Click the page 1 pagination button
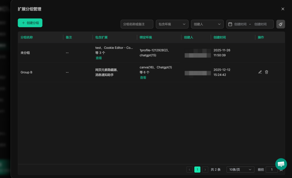The image size is (292, 178). pos(197,169)
